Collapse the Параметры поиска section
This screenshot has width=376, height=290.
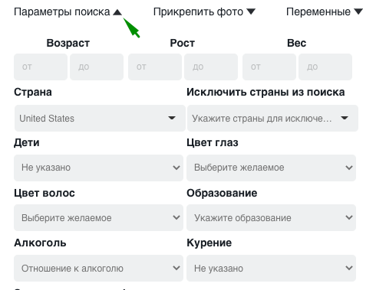click(x=68, y=12)
